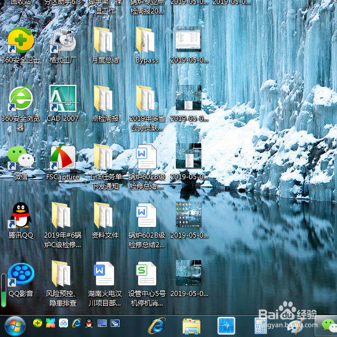This screenshot has height=337, width=337.
Task: Click the Switch Between Windows quick launch icon
Action: [115, 323]
